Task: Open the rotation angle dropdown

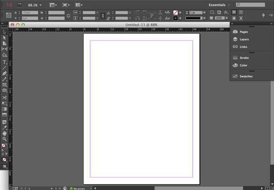Action: tap(130, 13)
